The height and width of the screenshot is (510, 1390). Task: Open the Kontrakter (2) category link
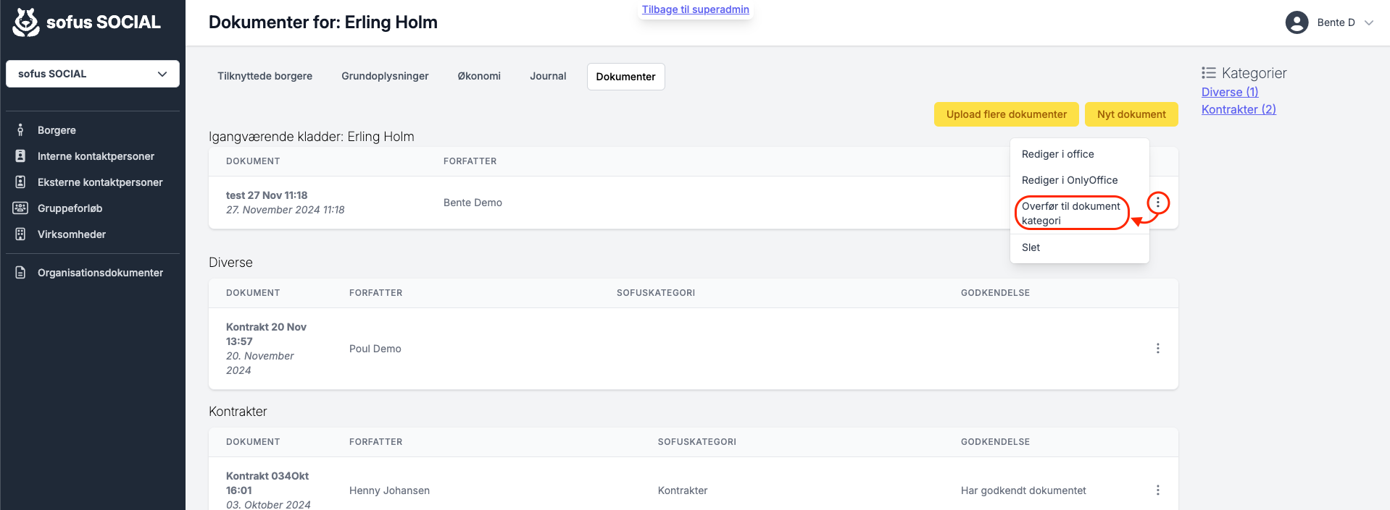(1239, 109)
